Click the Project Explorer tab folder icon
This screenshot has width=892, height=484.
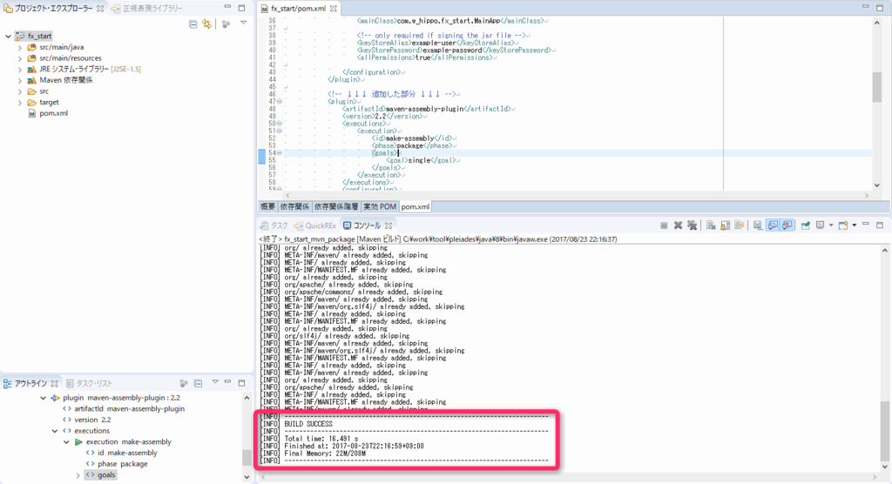tap(8, 9)
